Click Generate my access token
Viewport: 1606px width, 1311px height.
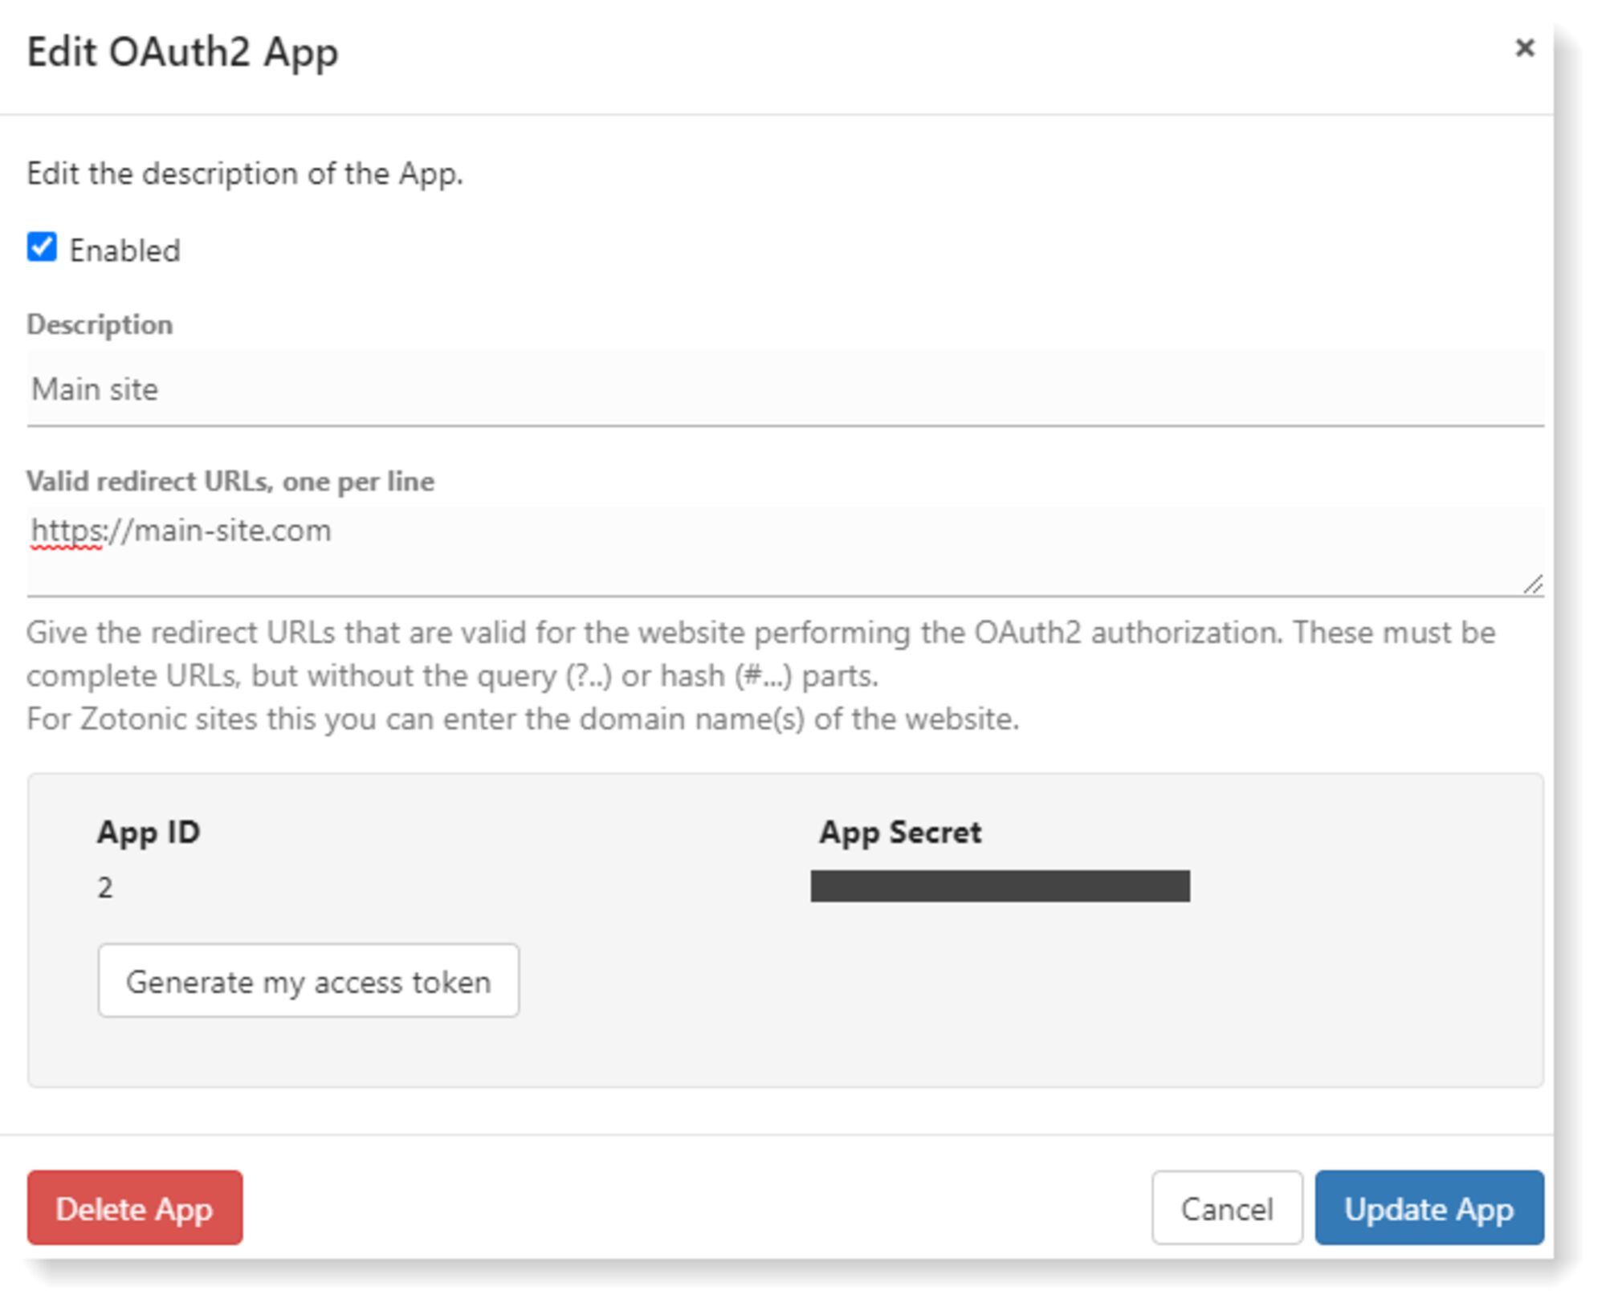[x=308, y=981]
